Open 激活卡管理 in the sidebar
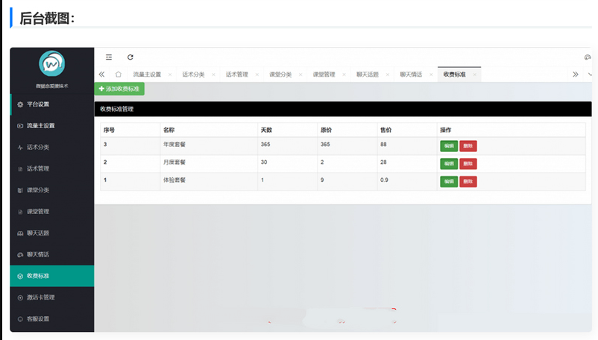The image size is (598, 340). (52, 297)
